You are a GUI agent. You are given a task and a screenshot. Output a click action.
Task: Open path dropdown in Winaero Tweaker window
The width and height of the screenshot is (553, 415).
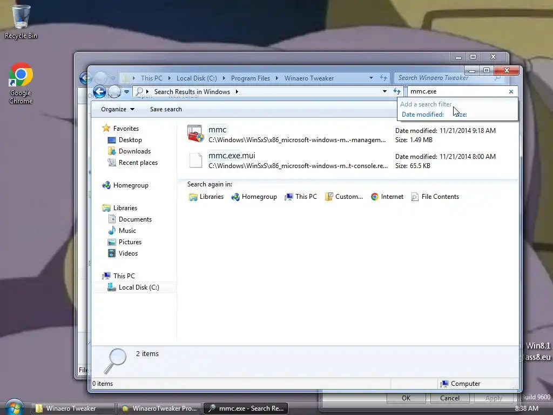pyautogui.click(x=371, y=78)
